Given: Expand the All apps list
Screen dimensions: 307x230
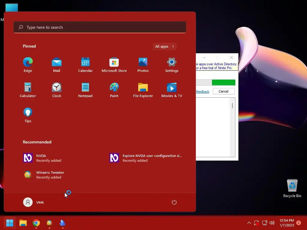Looking at the screenshot, I should (x=165, y=46).
